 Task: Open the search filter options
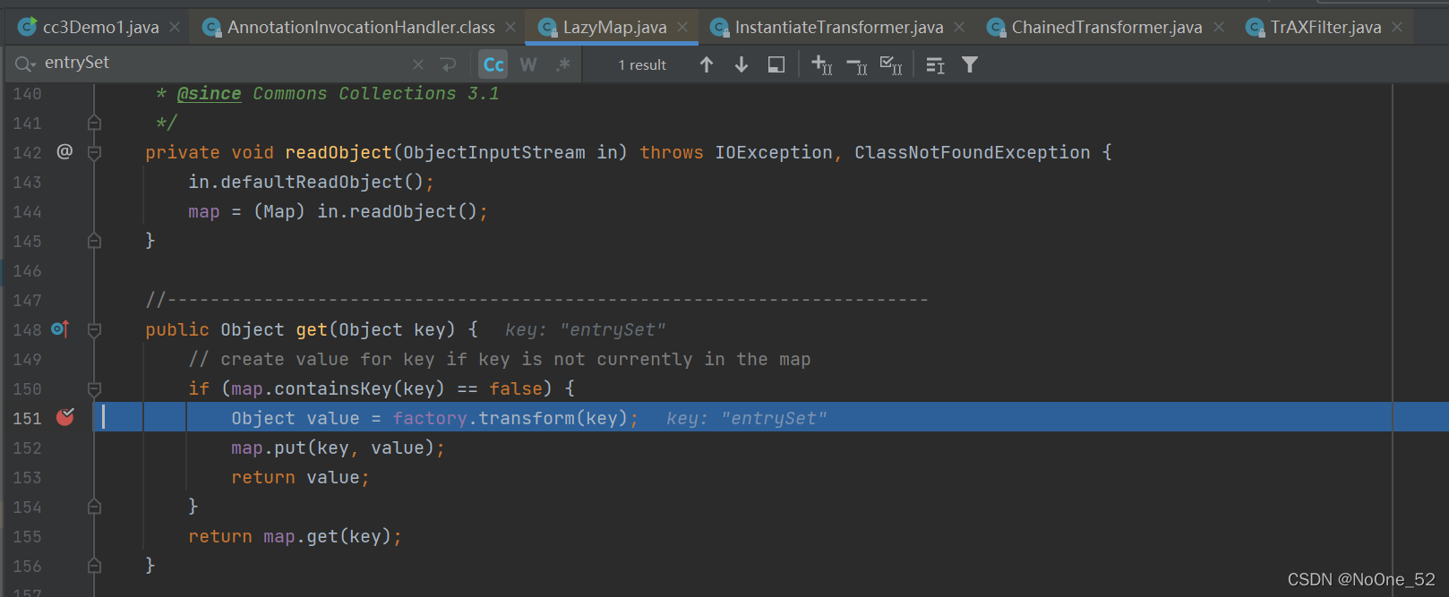[x=970, y=64]
